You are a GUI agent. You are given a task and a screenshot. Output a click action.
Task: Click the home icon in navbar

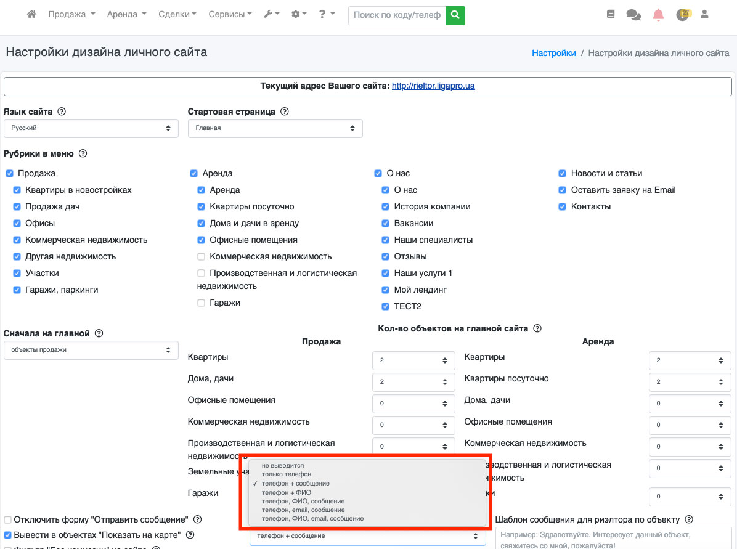31,14
